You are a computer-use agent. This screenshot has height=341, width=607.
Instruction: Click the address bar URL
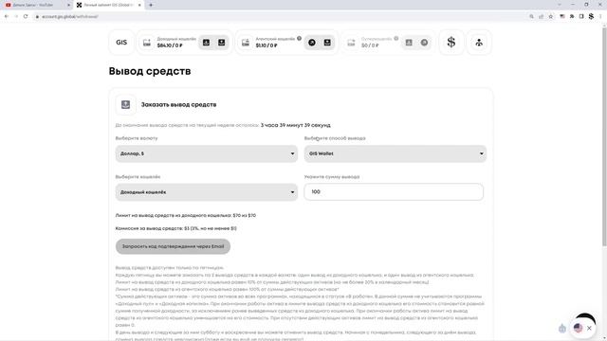(x=70, y=17)
